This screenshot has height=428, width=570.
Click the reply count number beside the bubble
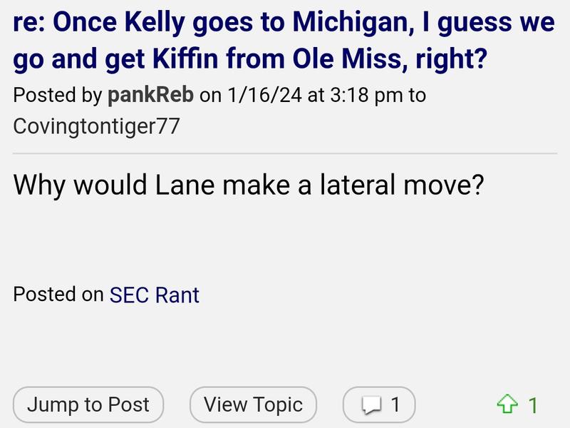(395, 405)
